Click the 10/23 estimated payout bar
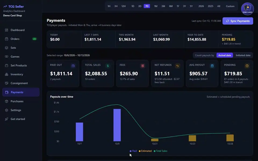 [192, 138]
